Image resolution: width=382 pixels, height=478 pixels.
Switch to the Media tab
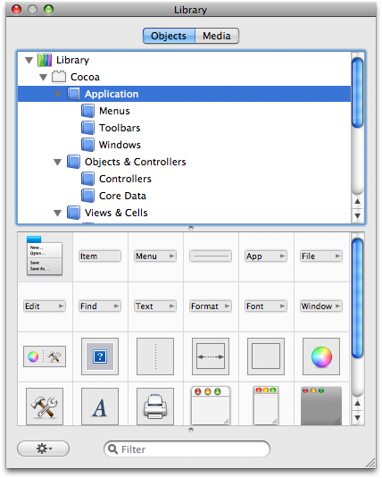click(217, 36)
